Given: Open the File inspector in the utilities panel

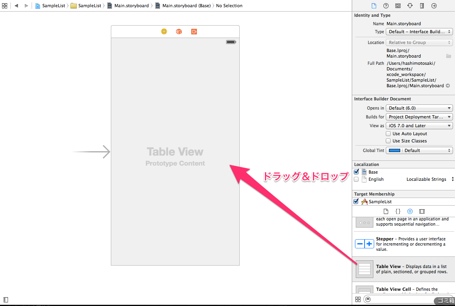Looking at the screenshot, I should coord(375,6).
